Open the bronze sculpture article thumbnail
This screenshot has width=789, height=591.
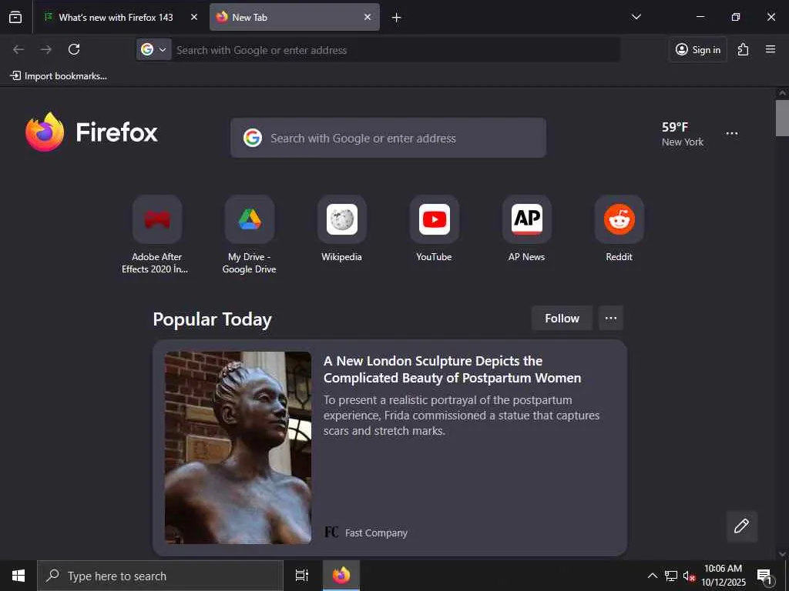click(238, 447)
